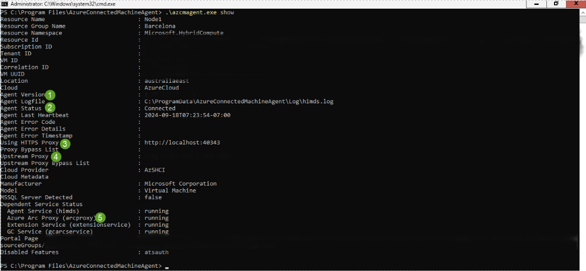Click the 'australiaeast' location value
This screenshot has width=586, height=271.
point(167,81)
